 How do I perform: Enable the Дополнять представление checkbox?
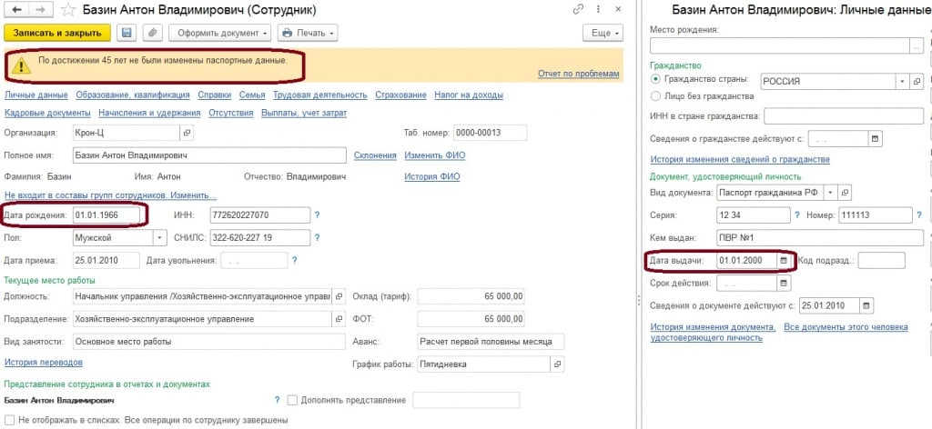292,401
